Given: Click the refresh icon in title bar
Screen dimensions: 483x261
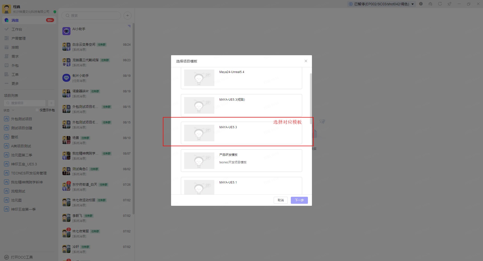Looking at the screenshot, I should 440,4.
